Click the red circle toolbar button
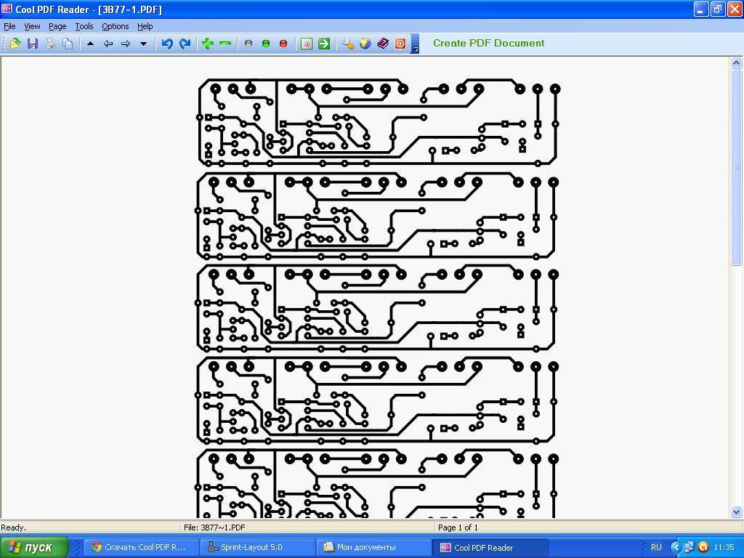The height and width of the screenshot is (558, 744). point(283,44)
